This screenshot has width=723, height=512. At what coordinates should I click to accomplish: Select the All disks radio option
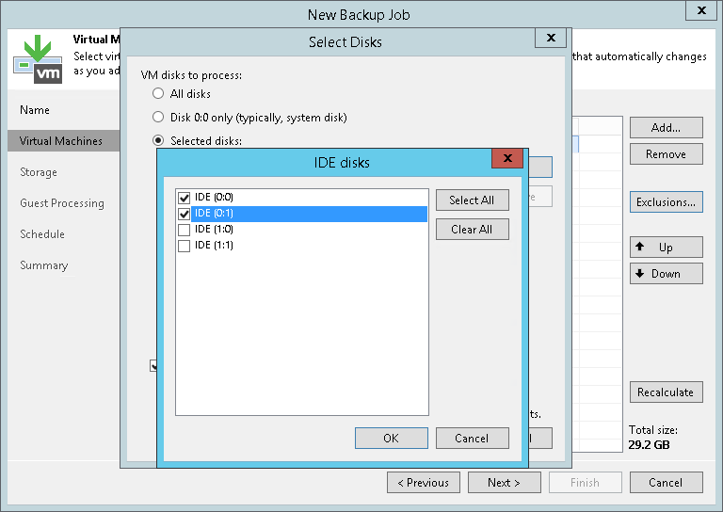(158, 93)
